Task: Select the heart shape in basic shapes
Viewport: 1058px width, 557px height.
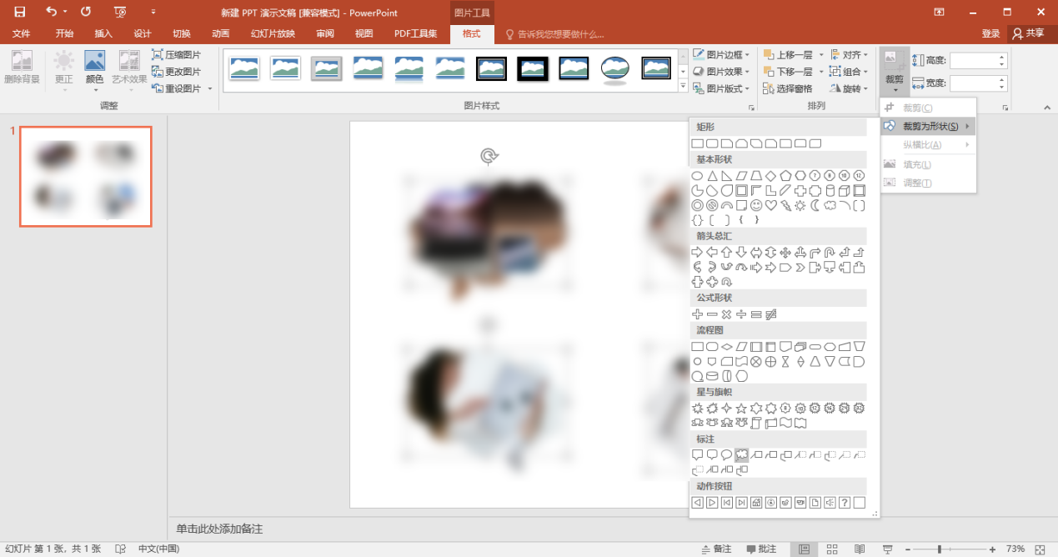Action: (771, 205)
